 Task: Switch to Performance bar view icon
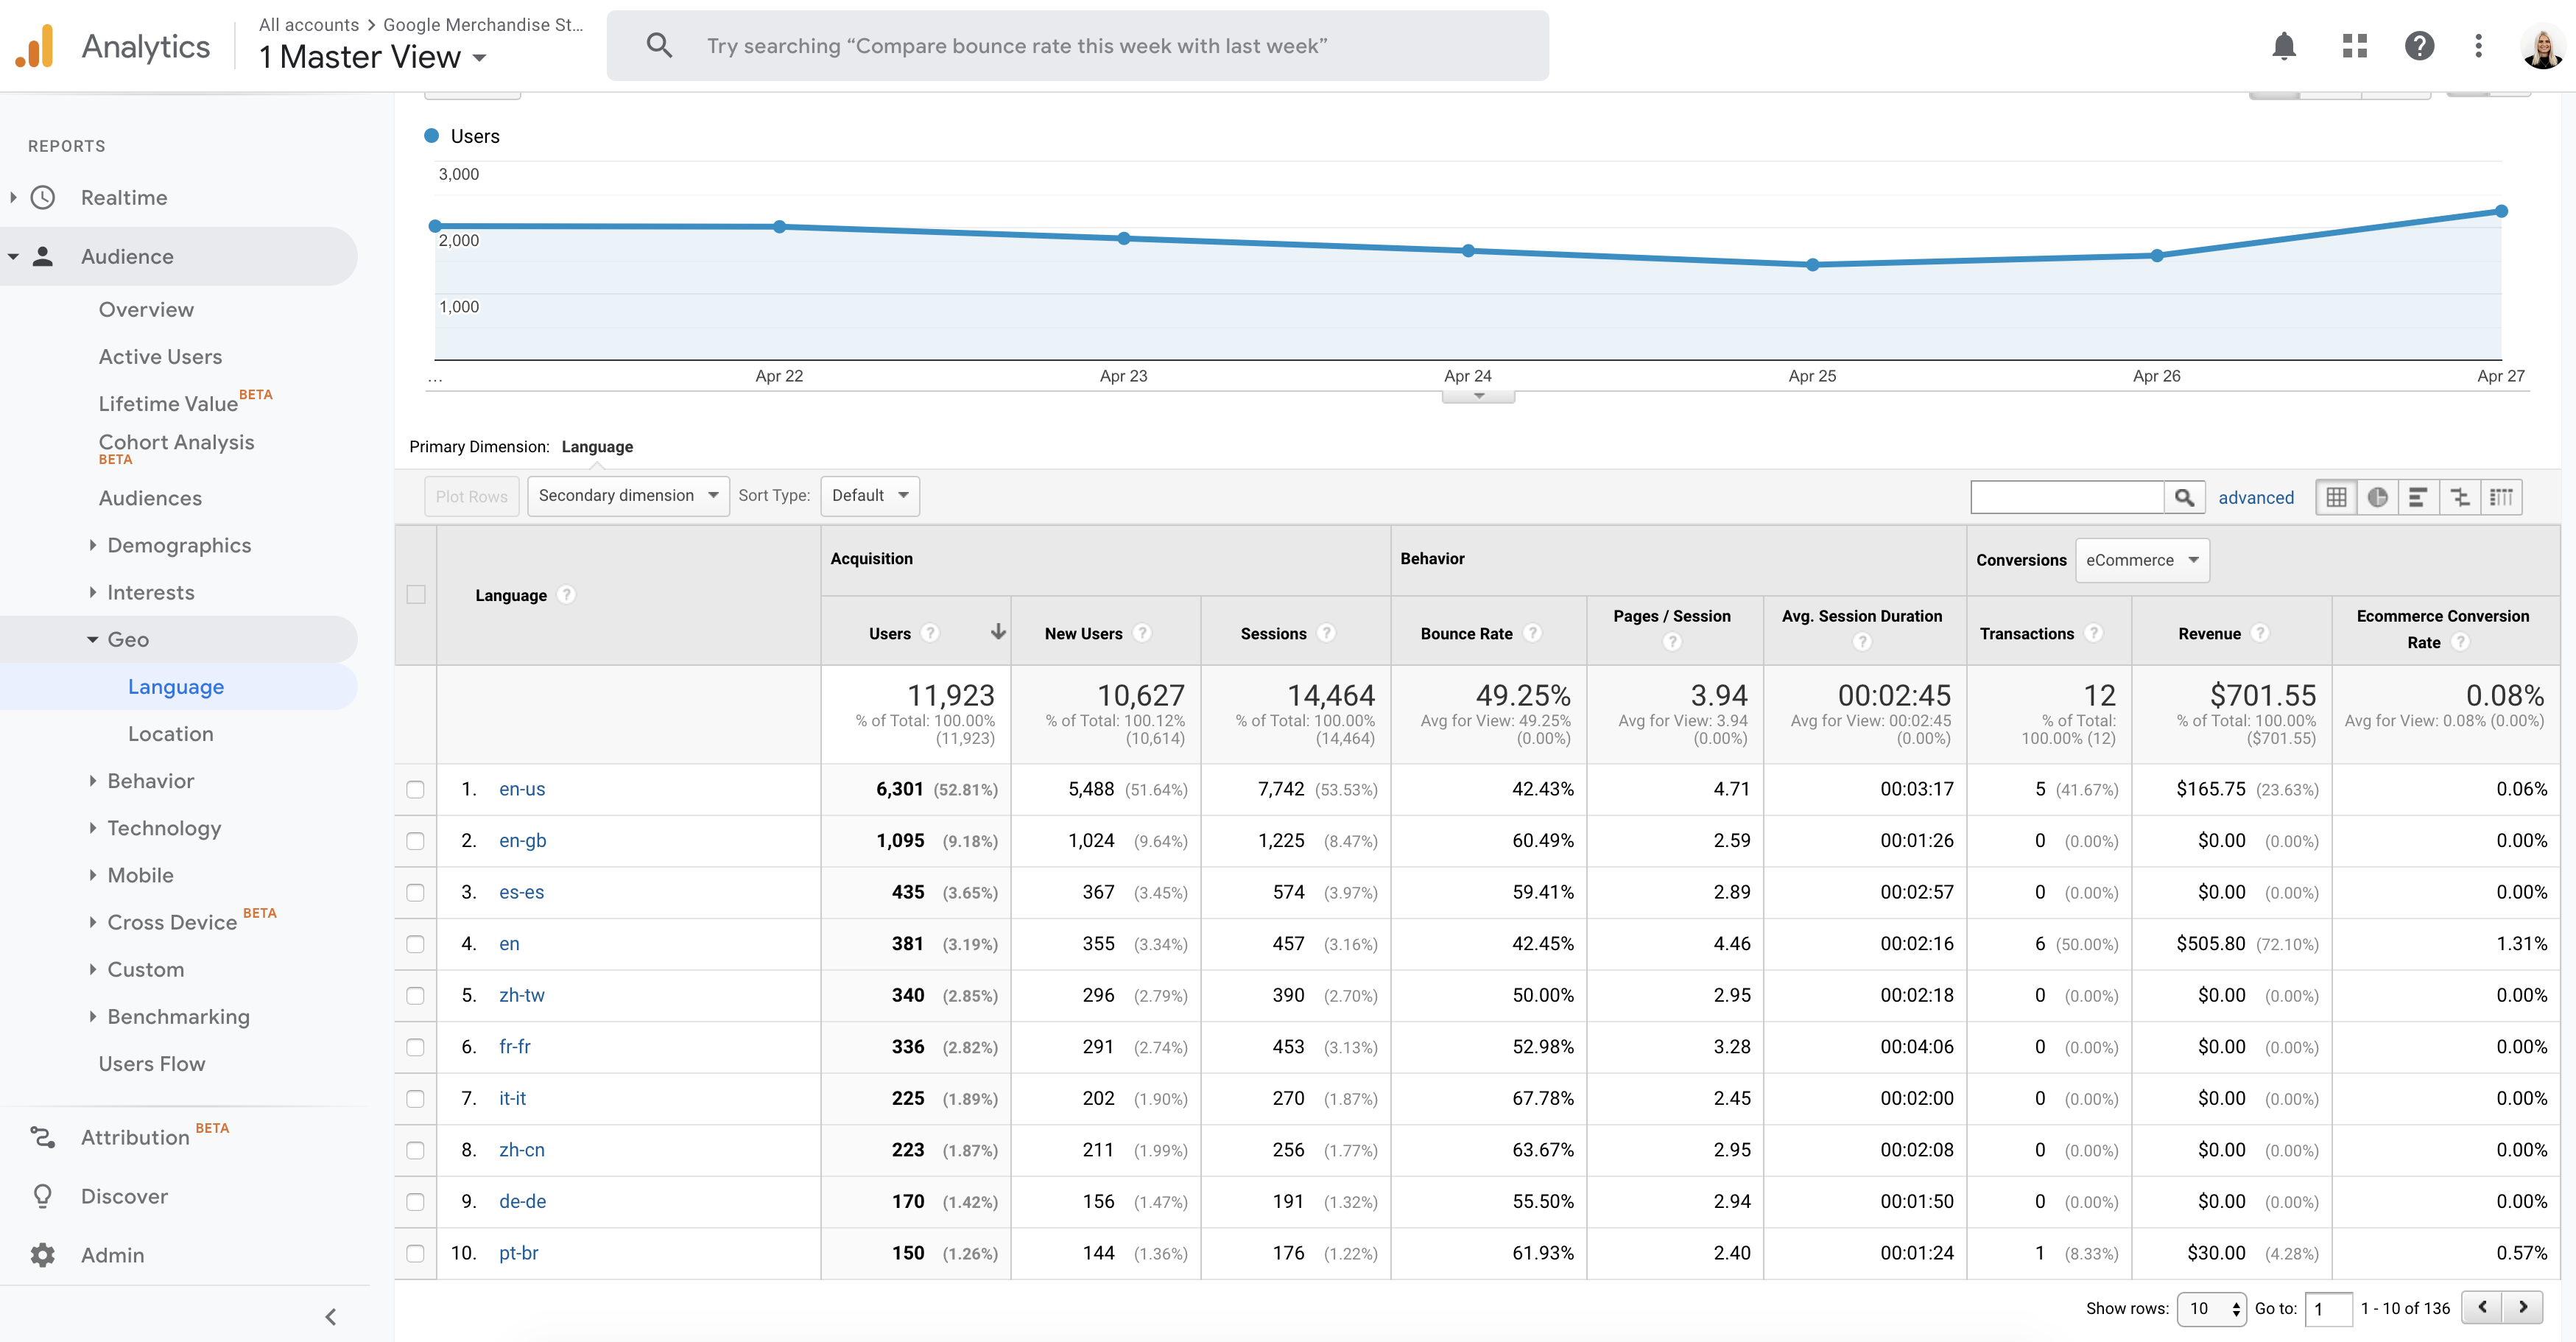[2418, 497]
